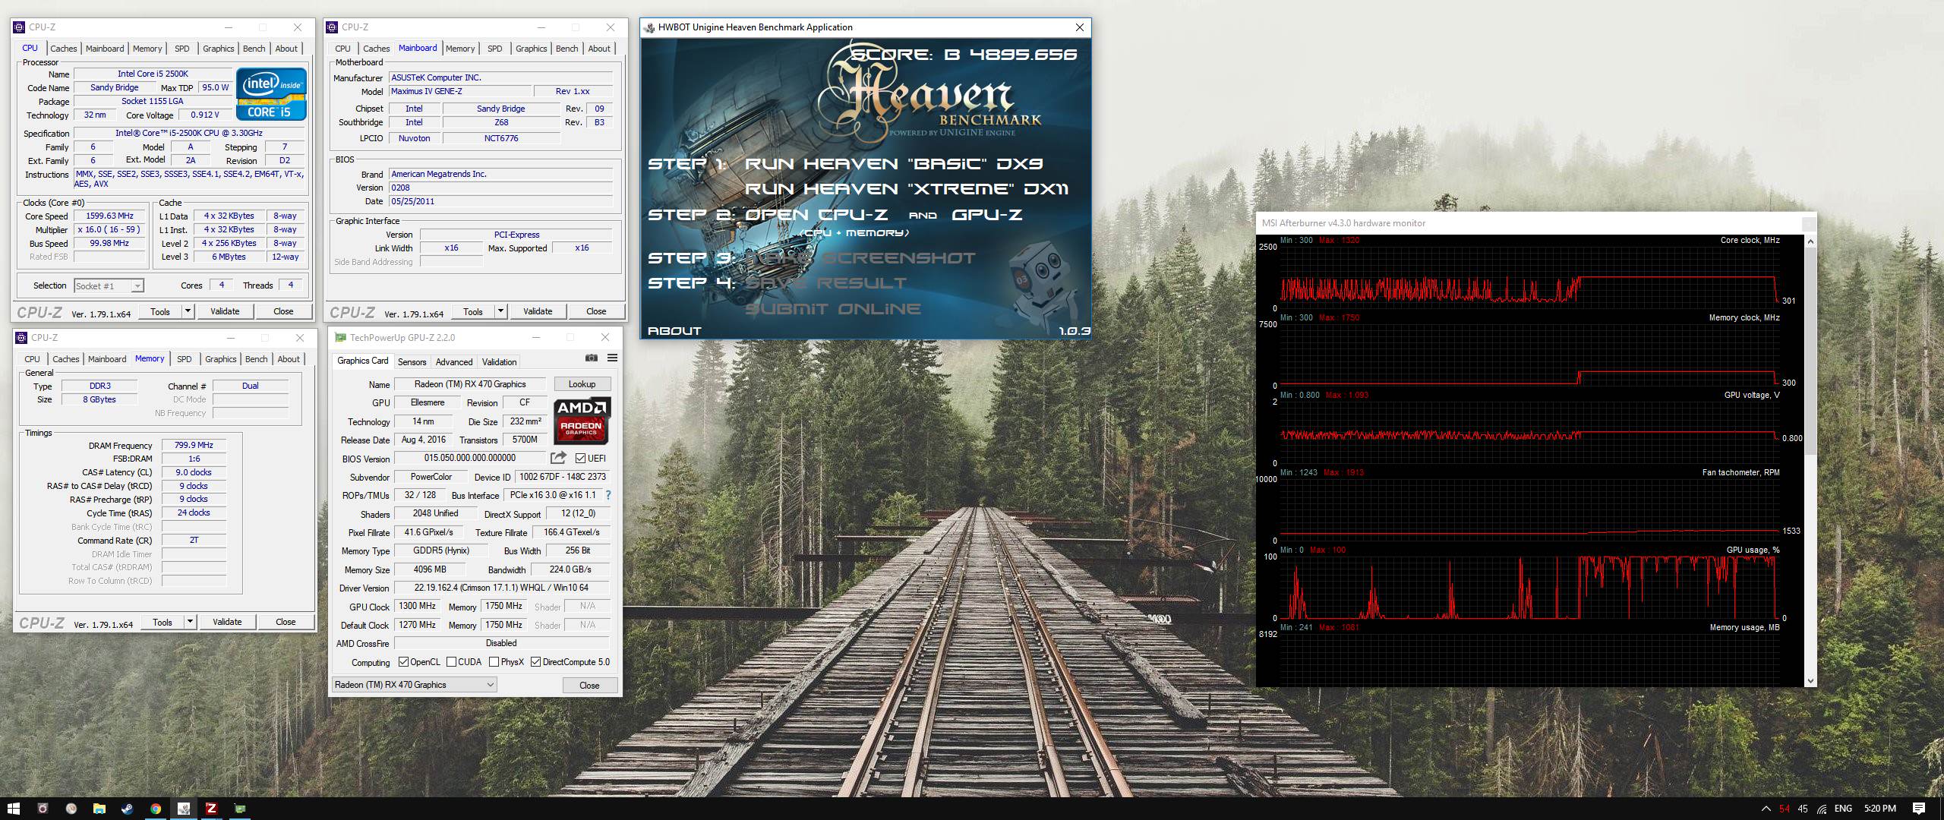Open Google Chrome from the taskbar
This screenshot has width=1944, height=820.
tap(155, 809)
